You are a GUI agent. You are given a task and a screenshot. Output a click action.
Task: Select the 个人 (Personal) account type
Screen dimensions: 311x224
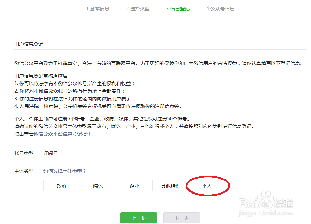(x=207, y=186)
